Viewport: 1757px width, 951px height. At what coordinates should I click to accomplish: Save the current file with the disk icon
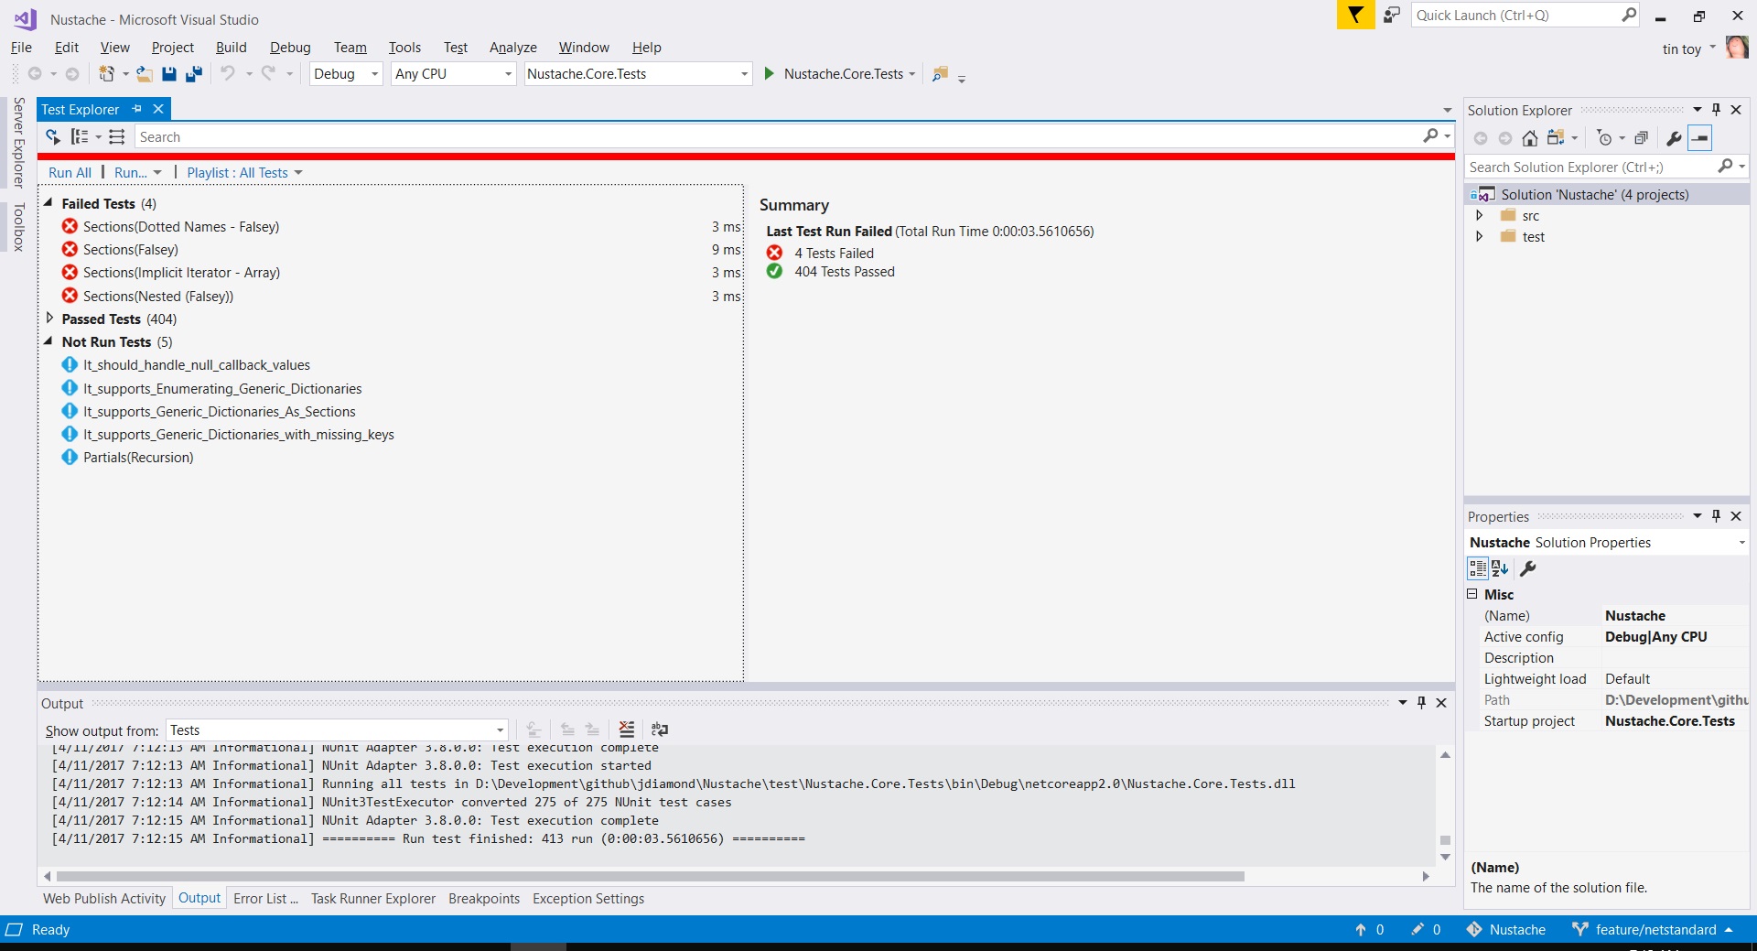(x=169, y=74)
